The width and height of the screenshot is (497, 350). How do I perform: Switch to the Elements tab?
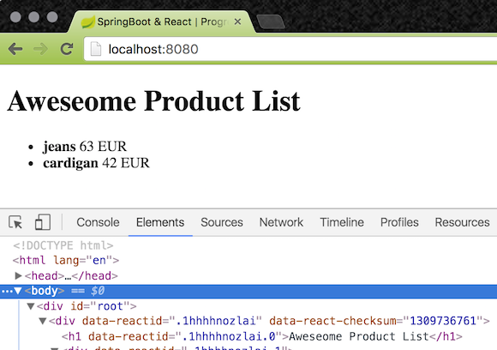(x=160, y=222)
